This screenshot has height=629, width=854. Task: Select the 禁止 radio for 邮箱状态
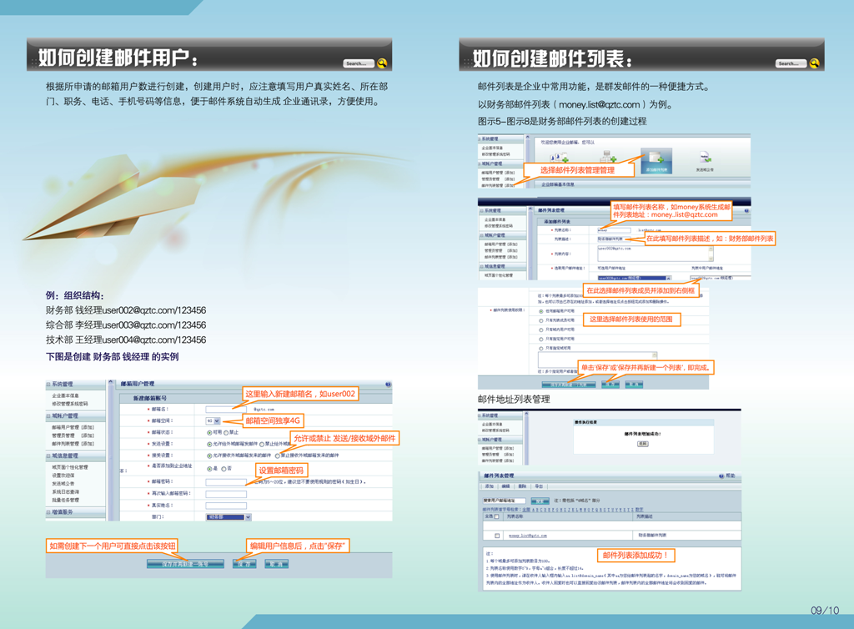(x=225, y=433)
